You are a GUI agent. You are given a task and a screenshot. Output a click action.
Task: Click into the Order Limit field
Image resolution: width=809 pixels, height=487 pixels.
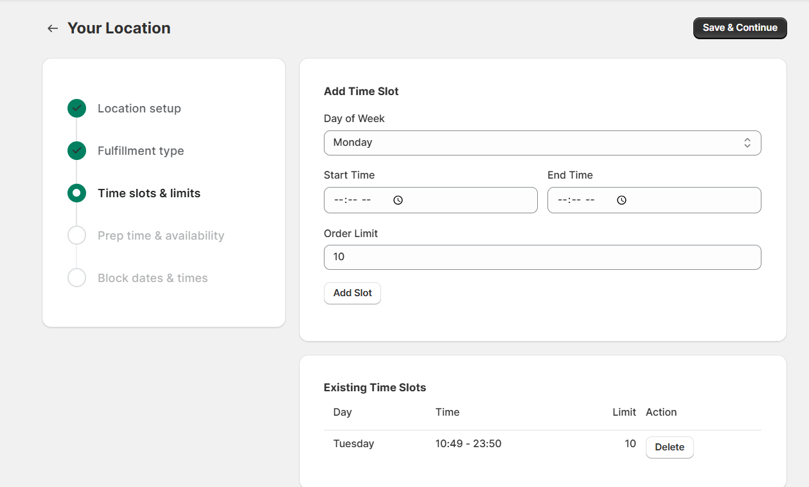(542, 257)
